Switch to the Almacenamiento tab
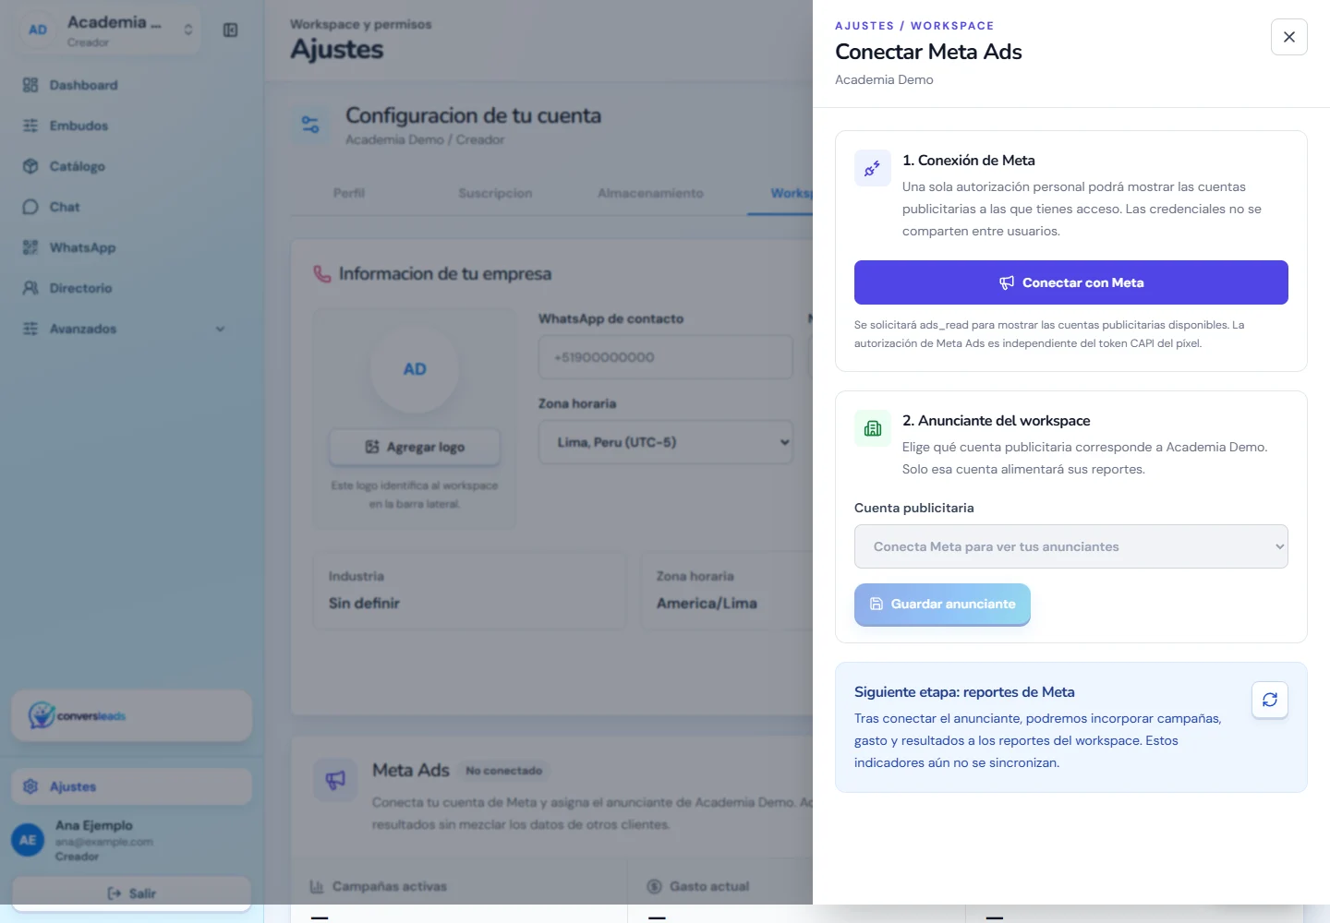1330x923 pixels. point(650,193)
